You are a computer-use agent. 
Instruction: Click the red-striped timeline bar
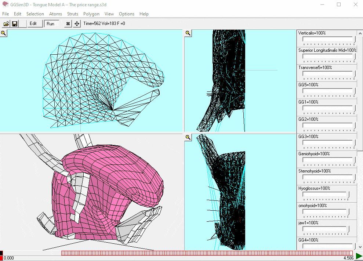[207, 253]
